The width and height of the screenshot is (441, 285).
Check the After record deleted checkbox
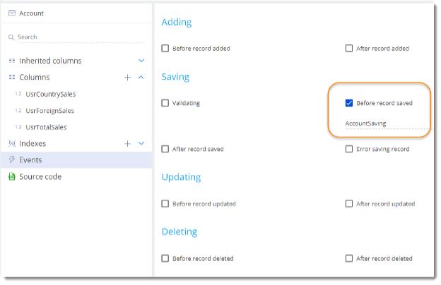click(x=349, y=258)
